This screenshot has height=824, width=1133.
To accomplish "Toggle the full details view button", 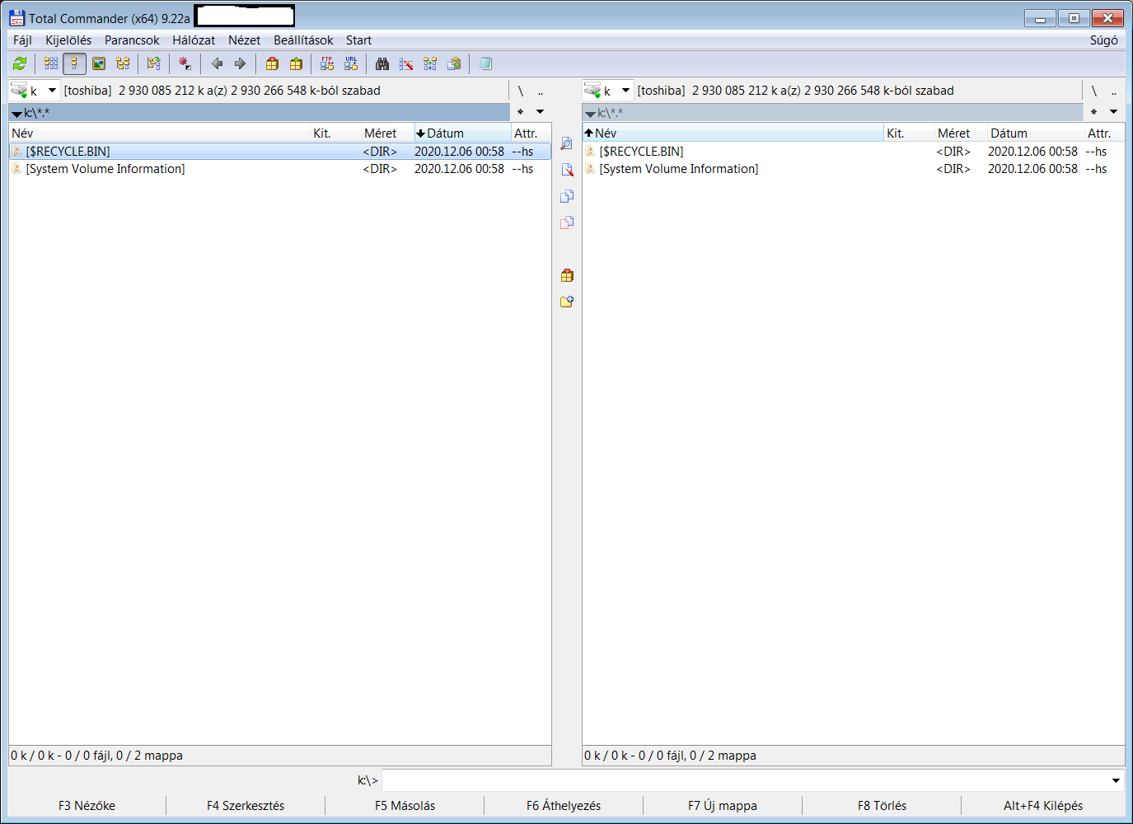I will [74, 63].
